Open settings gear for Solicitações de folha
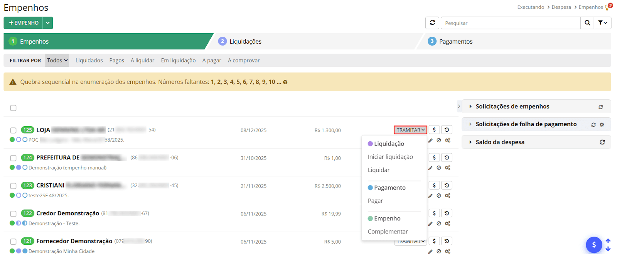 coord(602,125)
